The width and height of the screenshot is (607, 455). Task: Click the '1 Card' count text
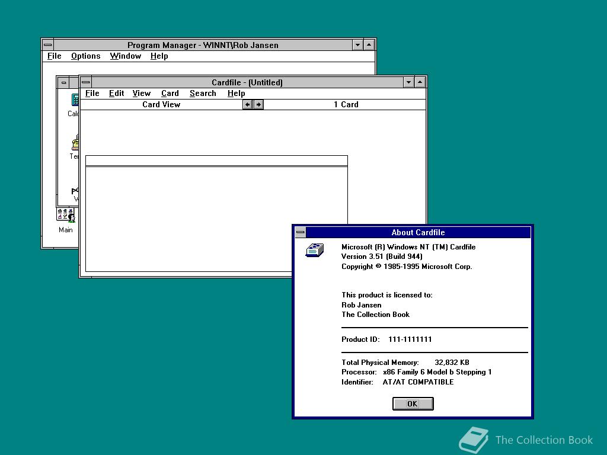[x=346, y=104]
